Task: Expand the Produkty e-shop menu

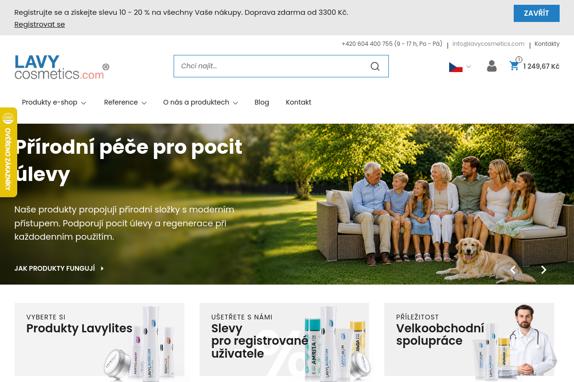Action: [x=54, y=102]
